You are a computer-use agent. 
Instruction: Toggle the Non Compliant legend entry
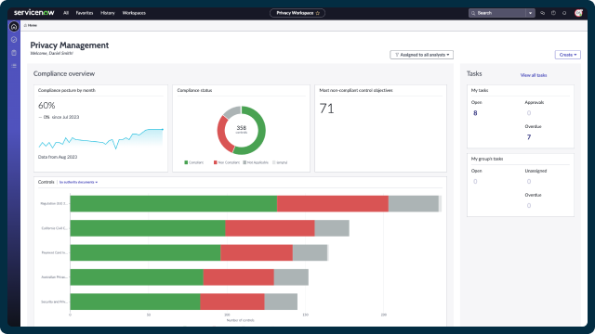[227, 162]
